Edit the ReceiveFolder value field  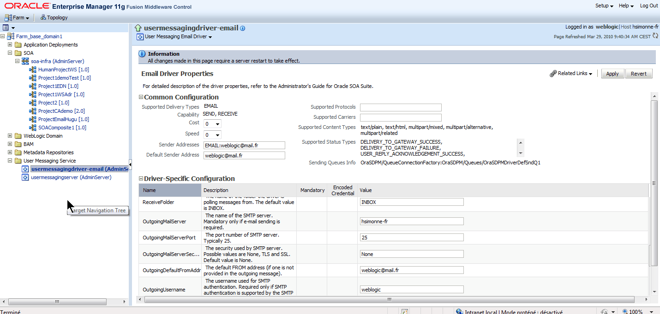pos(412,202)
